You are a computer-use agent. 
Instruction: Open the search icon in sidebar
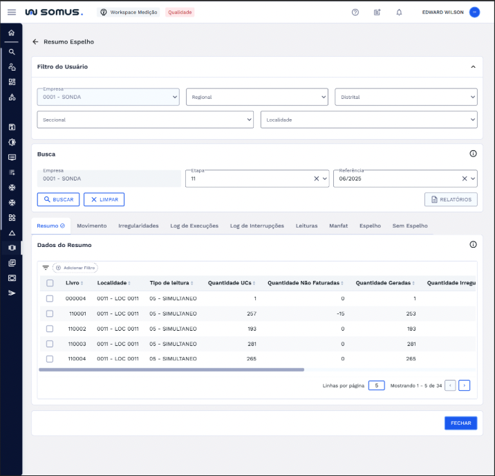pyautogui.click(x=12, y=52)
